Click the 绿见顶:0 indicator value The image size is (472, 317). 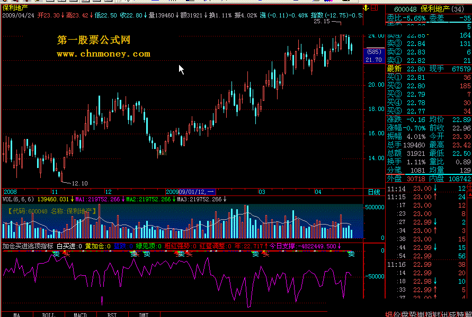[x=149, y=246]
